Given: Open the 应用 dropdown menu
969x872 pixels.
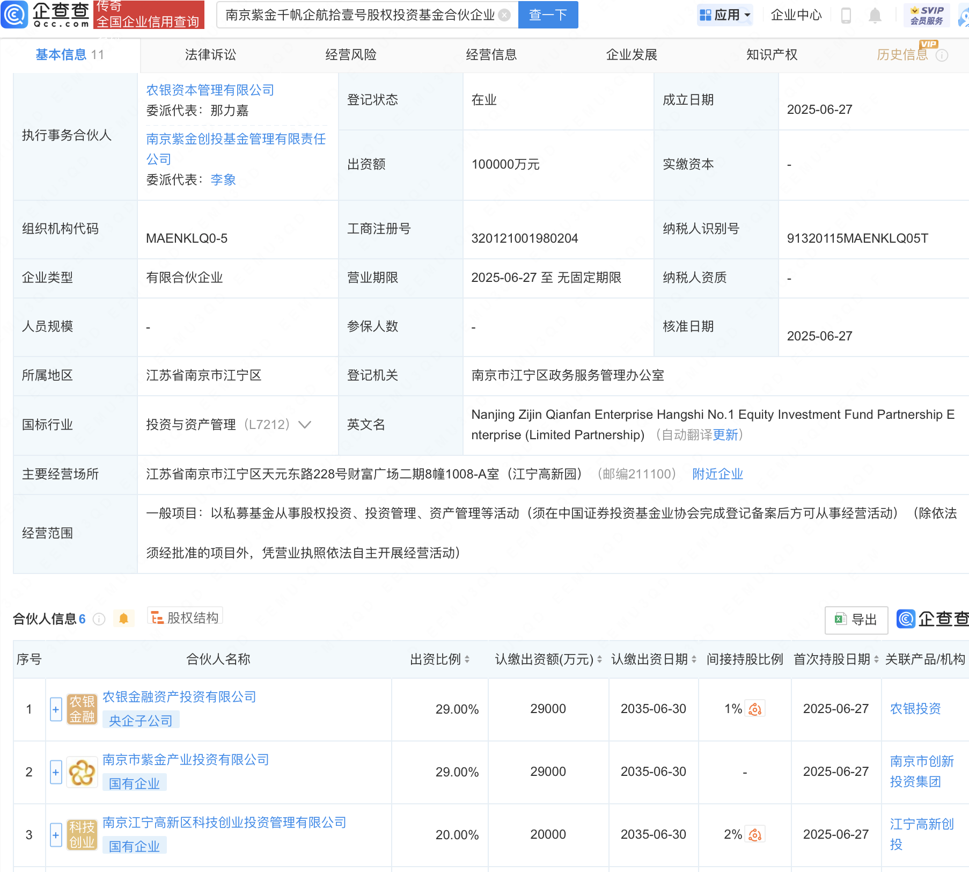Looking at the screenshot, I should 725,15.
